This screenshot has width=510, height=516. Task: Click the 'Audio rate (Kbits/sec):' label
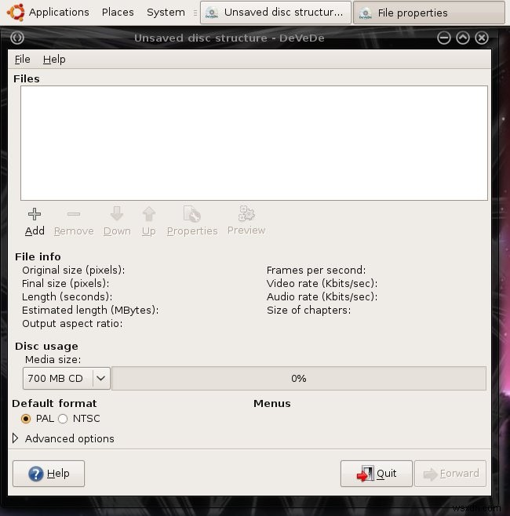322,297
